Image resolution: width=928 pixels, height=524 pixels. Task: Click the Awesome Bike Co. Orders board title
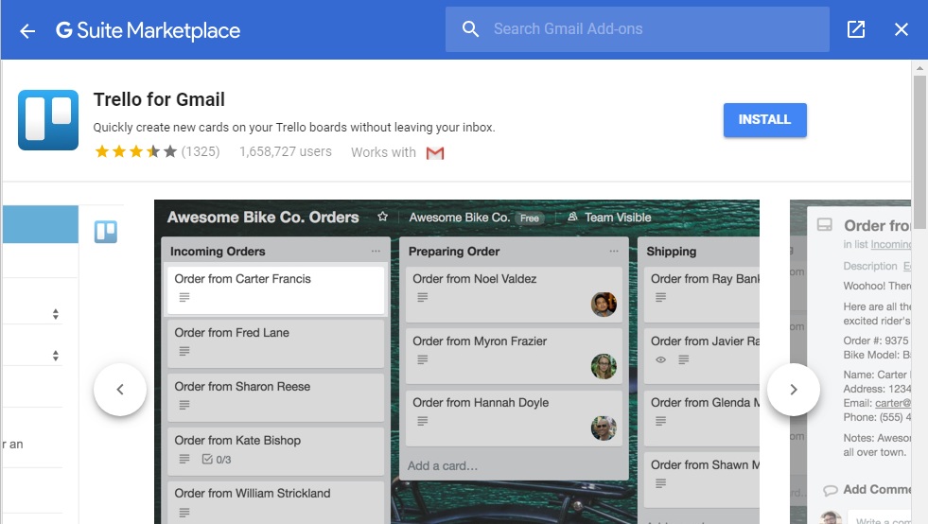tap(263, 218)
